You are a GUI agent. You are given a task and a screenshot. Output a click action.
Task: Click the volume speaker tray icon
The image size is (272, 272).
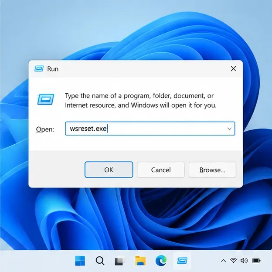244,261
